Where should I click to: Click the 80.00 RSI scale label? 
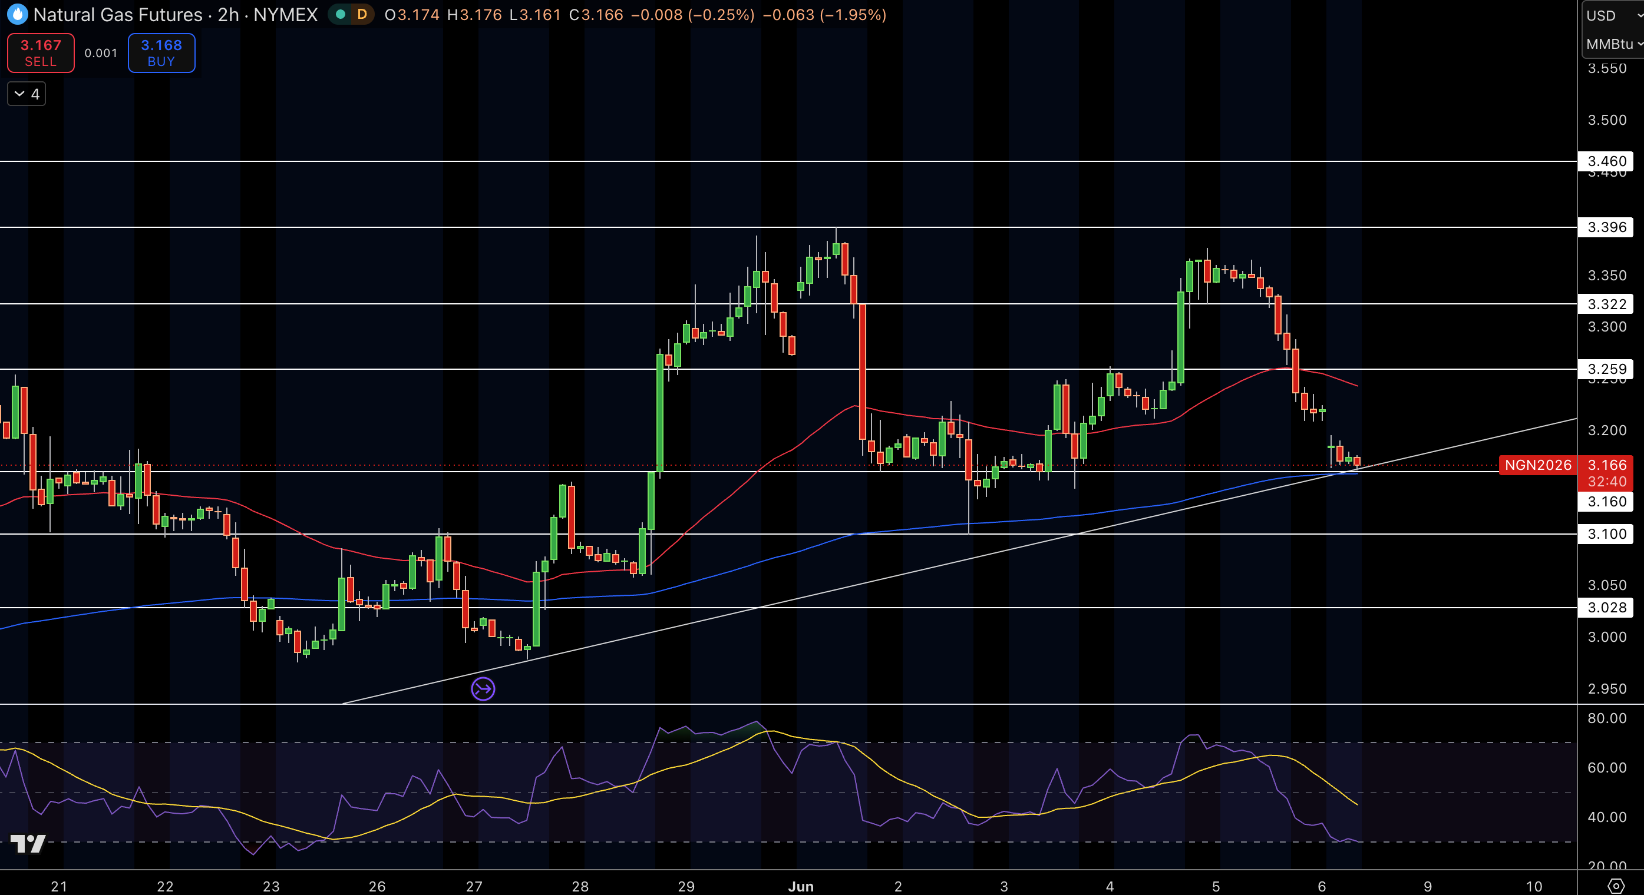[x=1606, y=718]
